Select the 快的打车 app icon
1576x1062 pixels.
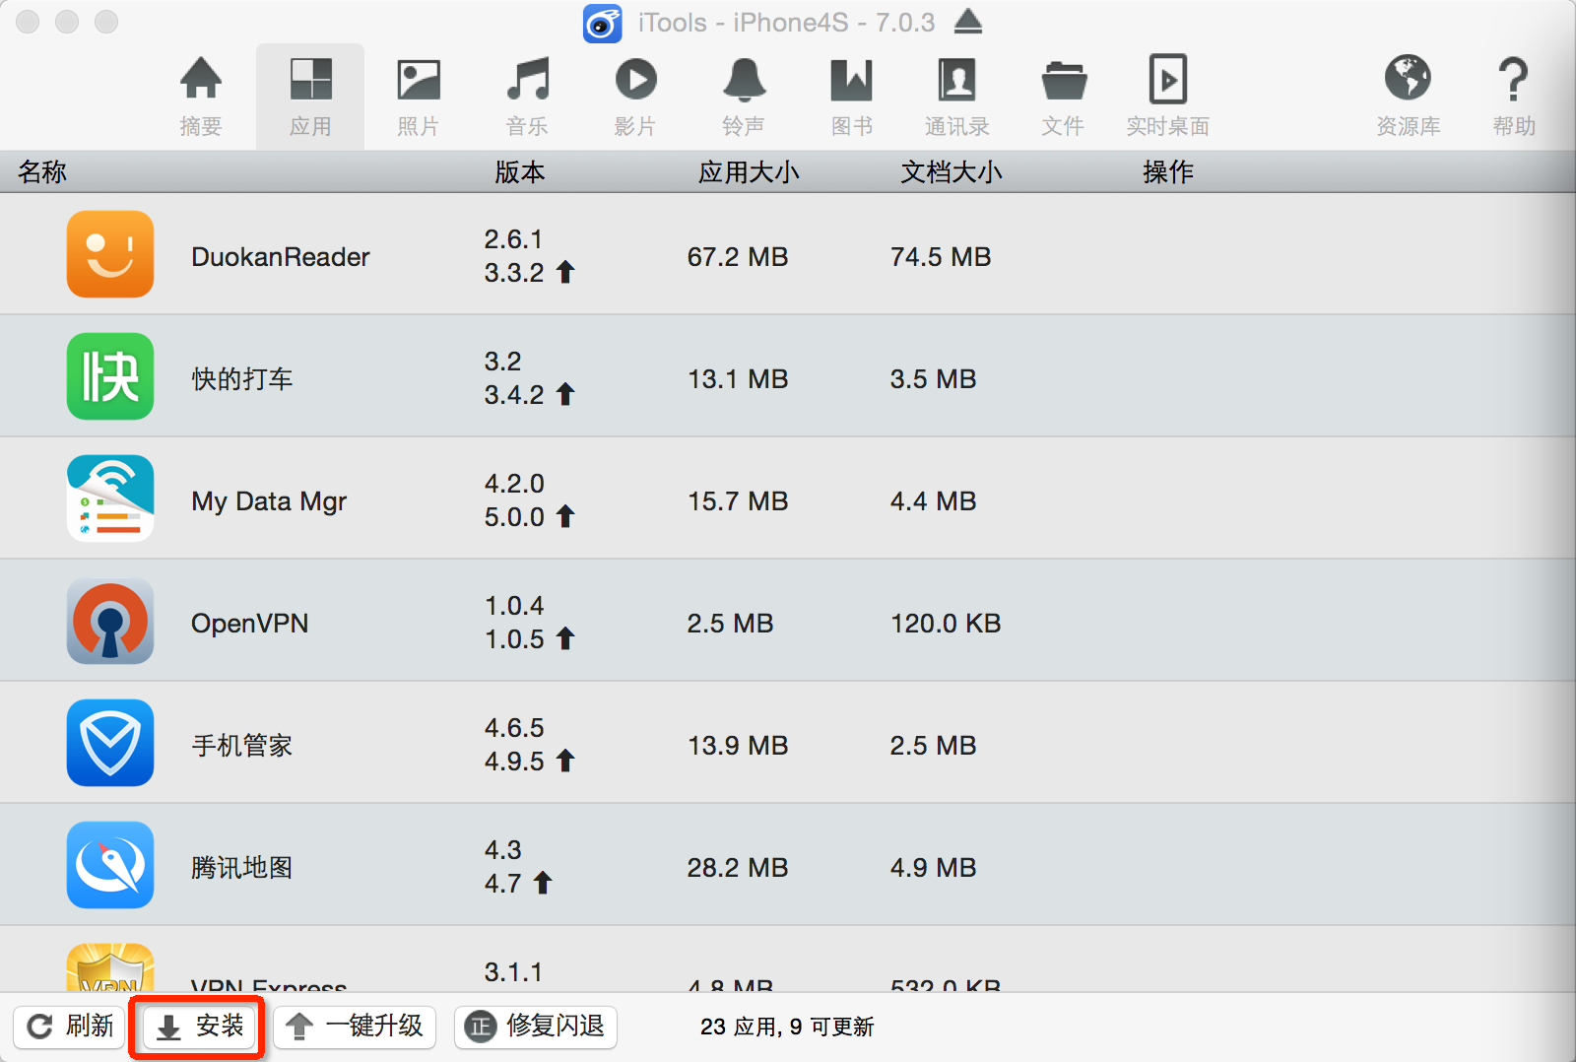click(110, 376)
